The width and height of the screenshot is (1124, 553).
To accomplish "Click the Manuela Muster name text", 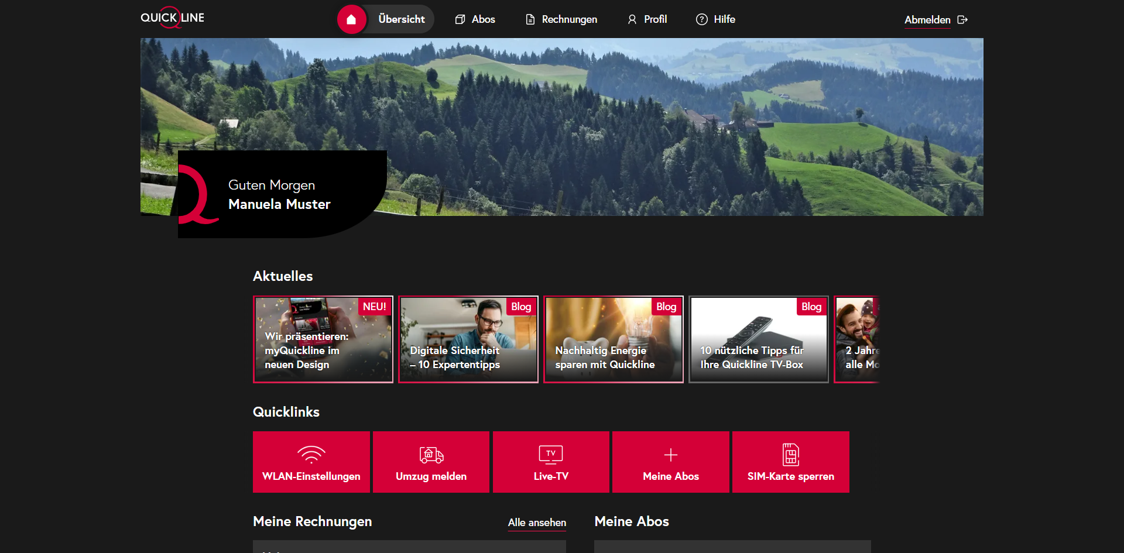I will click(x=279, y=204).
